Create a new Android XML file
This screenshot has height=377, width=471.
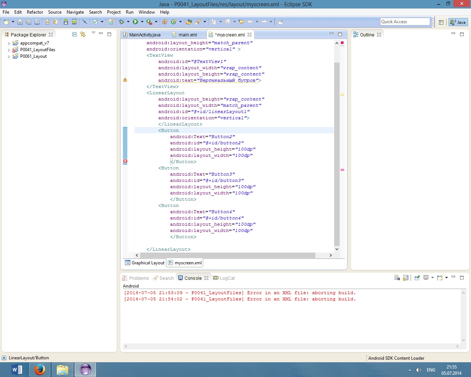111,22
